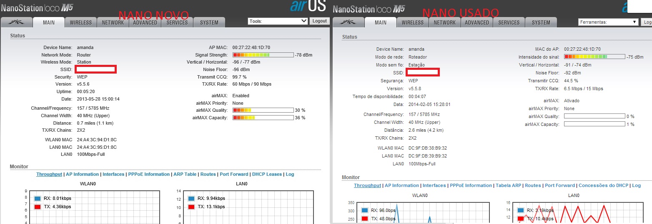Open Log link in left Monitor
Image resolution: width=652 pixels, height=224 pixels.
click(x=290, y=175)
